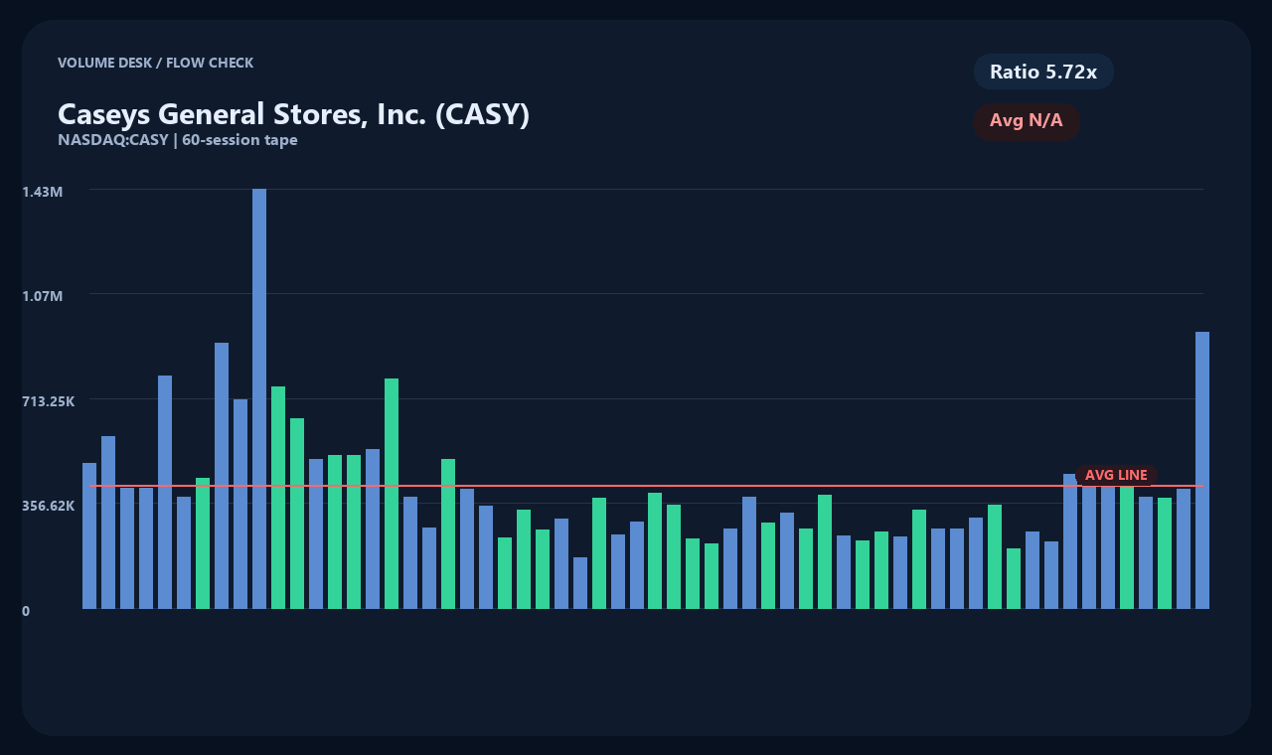The width and height of the screenshot is (1272, 755).
Task: Select the AVG LINE label tag
Action: 1116,475
